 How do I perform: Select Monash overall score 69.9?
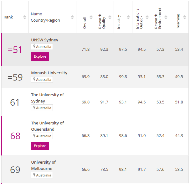click(x=85, y=77)
